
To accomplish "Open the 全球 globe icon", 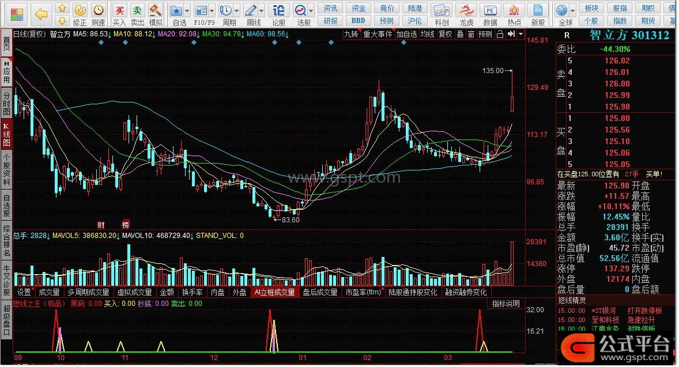I will [x=562, y=10].
